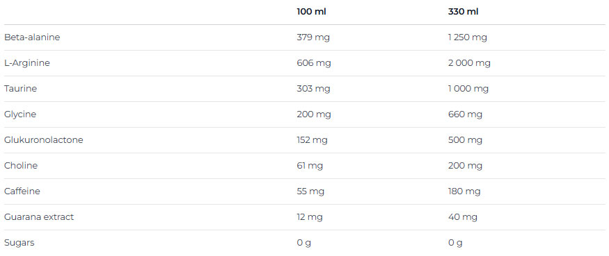Image resolution: width=609 pixels, height=256 pixels.
Task: Click the Taurine ingredient name
Action: coord(20,89)
